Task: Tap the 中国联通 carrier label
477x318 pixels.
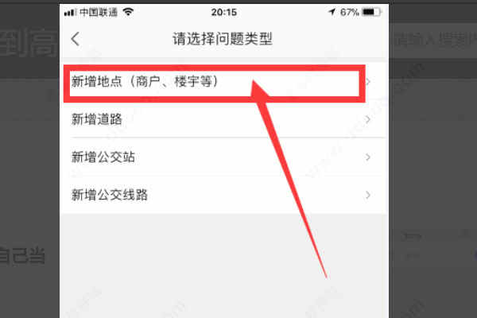Action: pos(99,12)
